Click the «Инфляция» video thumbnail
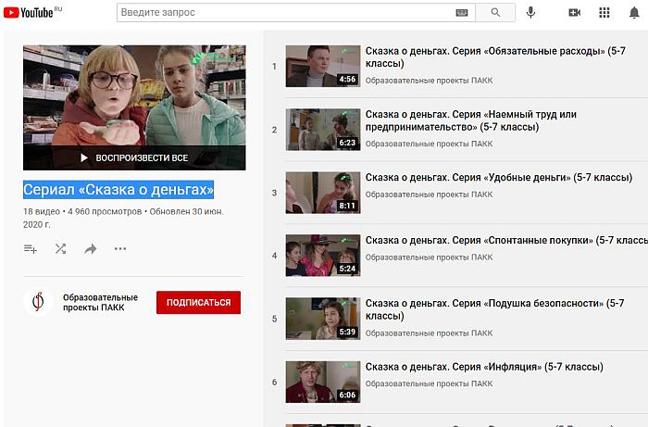 click(x=322, y=382)
